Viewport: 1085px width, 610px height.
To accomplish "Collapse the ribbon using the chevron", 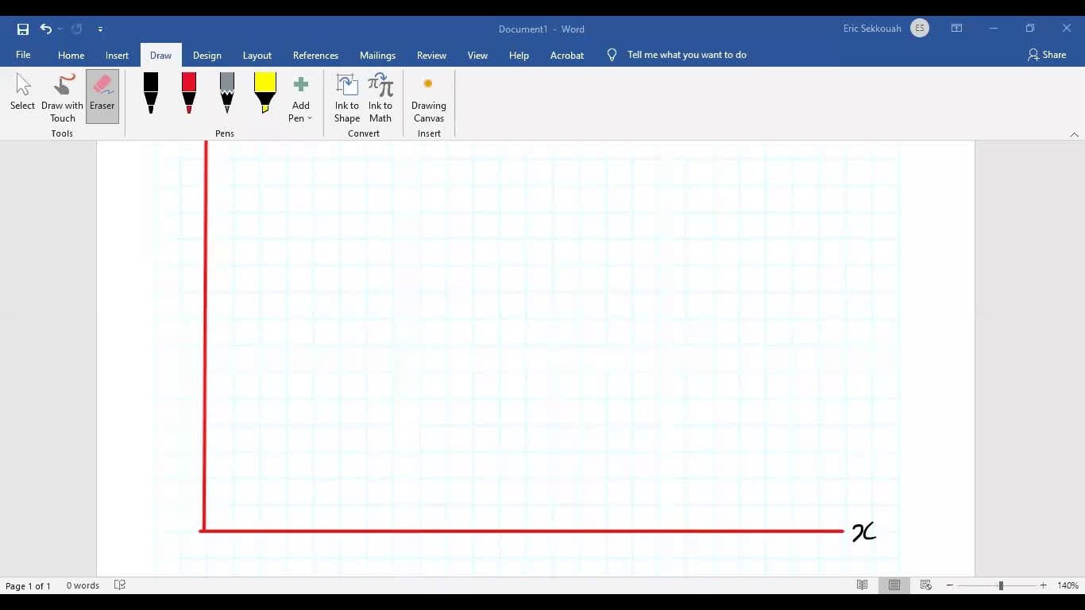I will pyautogui.click(x=1075, y=134).
